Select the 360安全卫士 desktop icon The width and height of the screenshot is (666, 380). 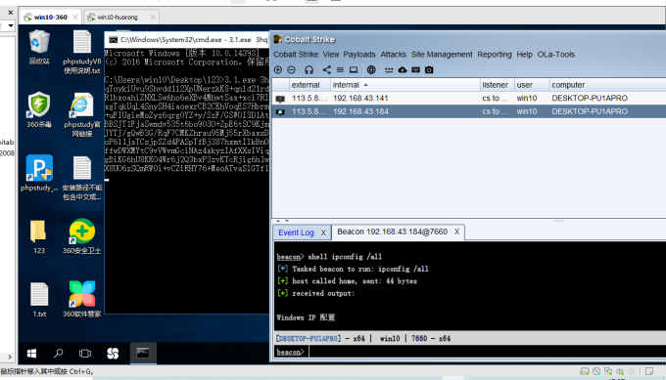(82, 236)
